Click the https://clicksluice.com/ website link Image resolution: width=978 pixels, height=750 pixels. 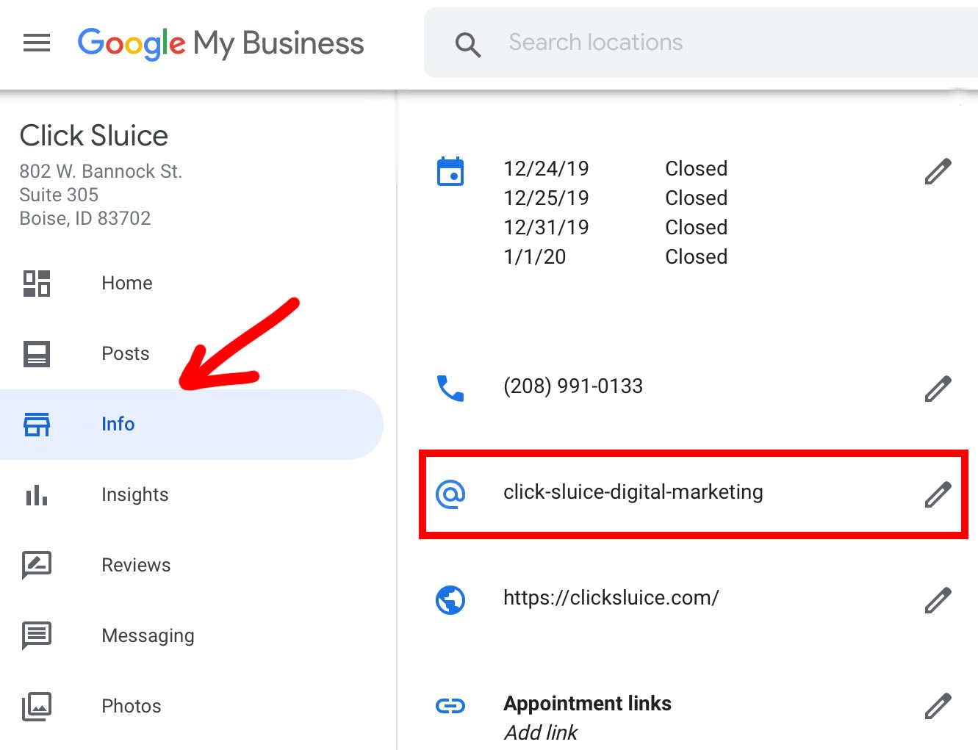(x=611, y=598)
